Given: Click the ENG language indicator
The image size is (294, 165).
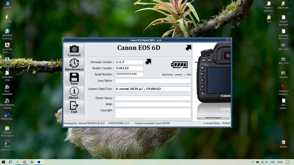Looking at the screenshot, I should [273, 162].
